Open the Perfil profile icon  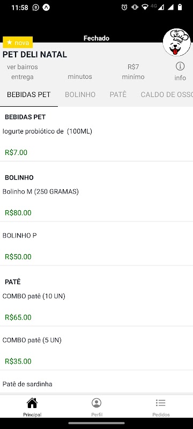pos(96,403)
